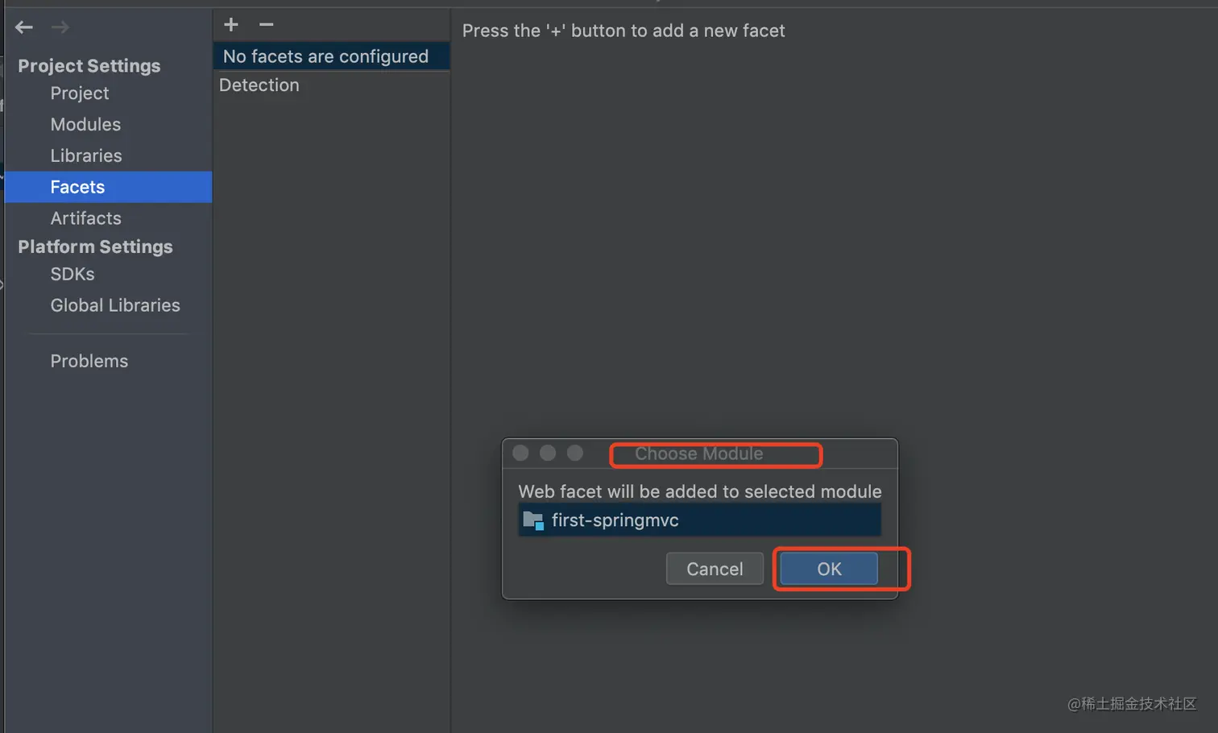
Task: Choose the first-springmvc module row
Action: click(x=699, y=520)
